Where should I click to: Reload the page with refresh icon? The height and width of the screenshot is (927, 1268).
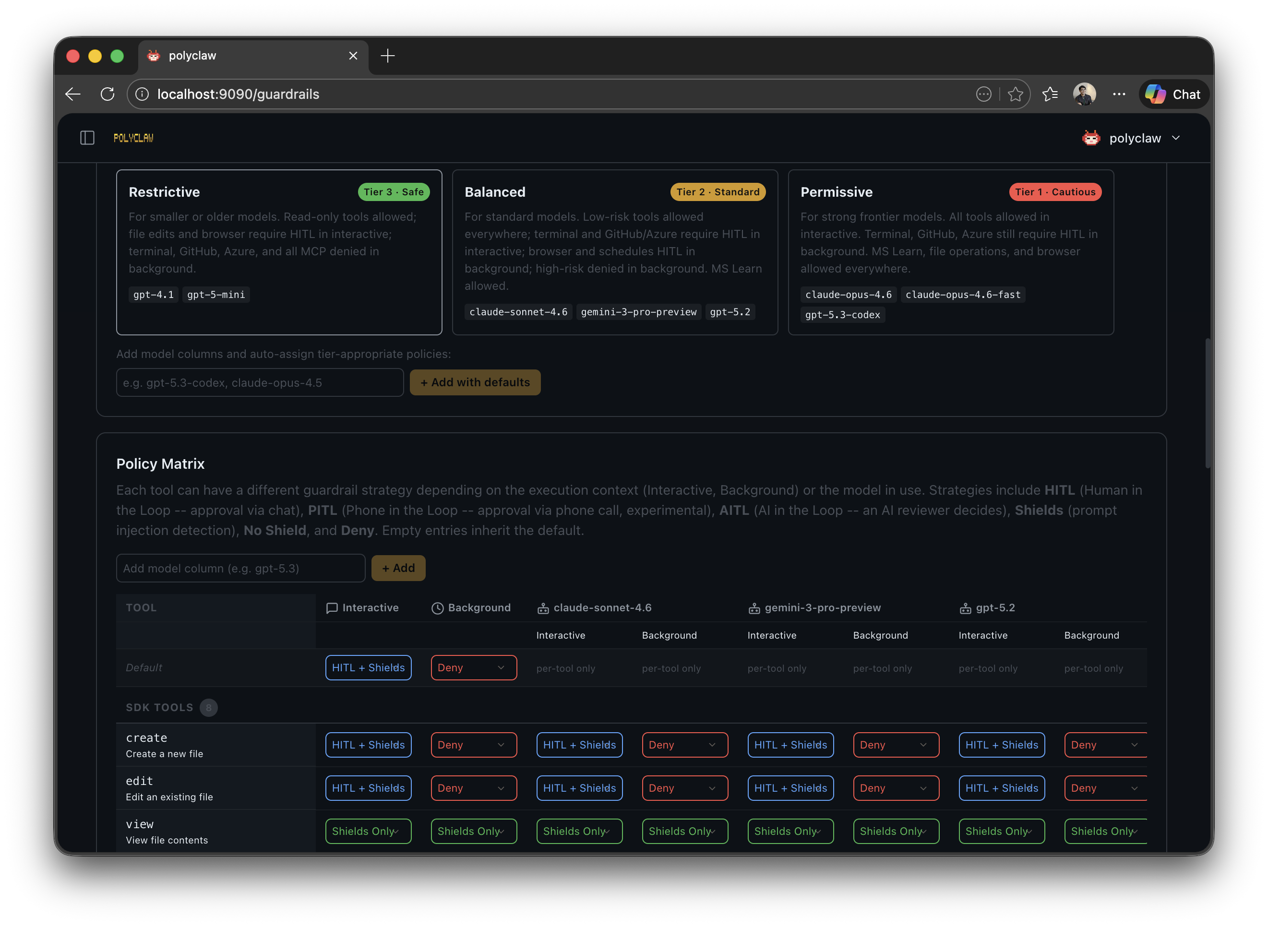107,94
